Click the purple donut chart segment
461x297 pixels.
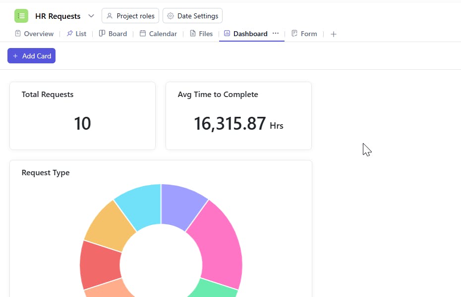tap(180, 203)
